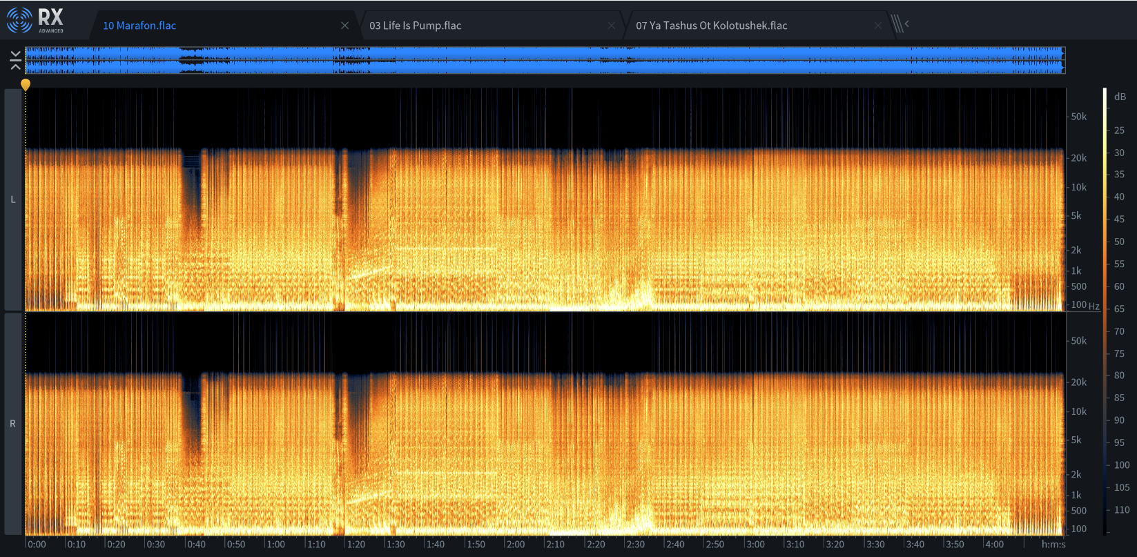Collapse the waveform overview with chevron icon

pos(15,60)
